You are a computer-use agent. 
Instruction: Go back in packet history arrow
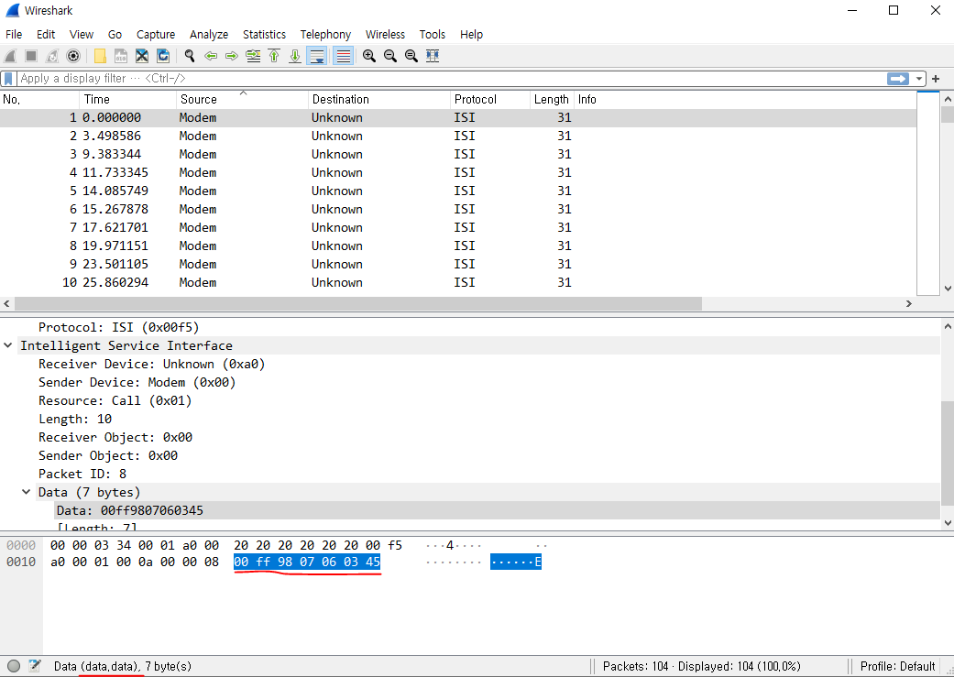(x=211, y=56)
